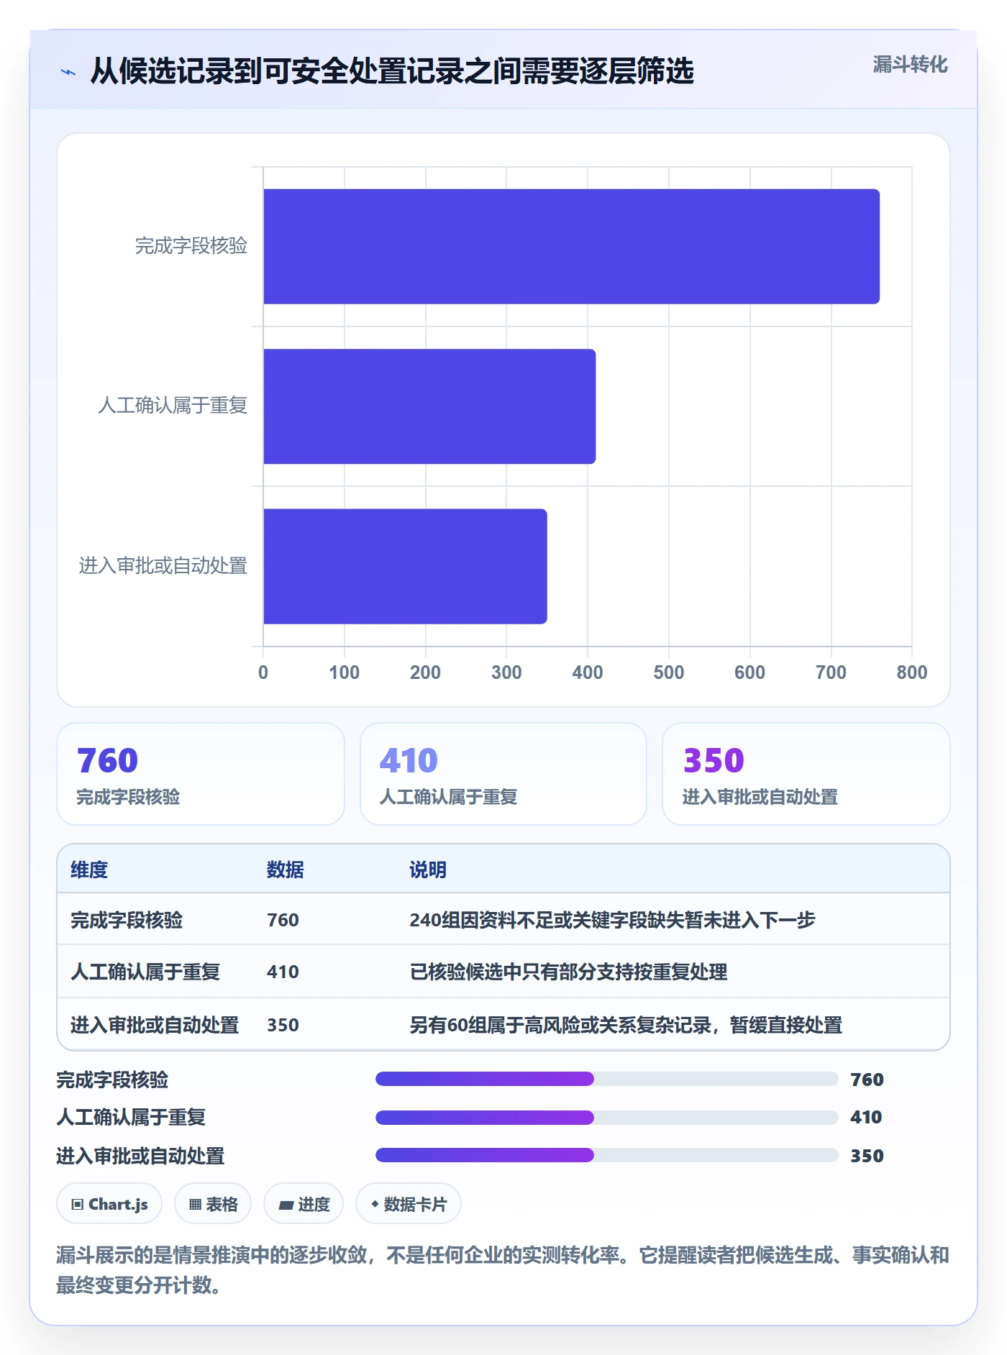
Task: Click the 维度 table column header
Action: [x=89, y=870]
